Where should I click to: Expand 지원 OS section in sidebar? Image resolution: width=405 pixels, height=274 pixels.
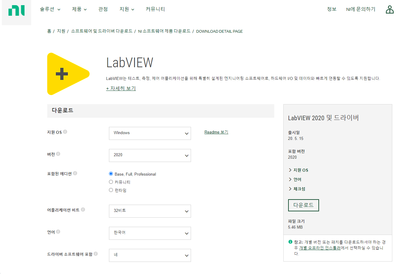coord(298,170)
